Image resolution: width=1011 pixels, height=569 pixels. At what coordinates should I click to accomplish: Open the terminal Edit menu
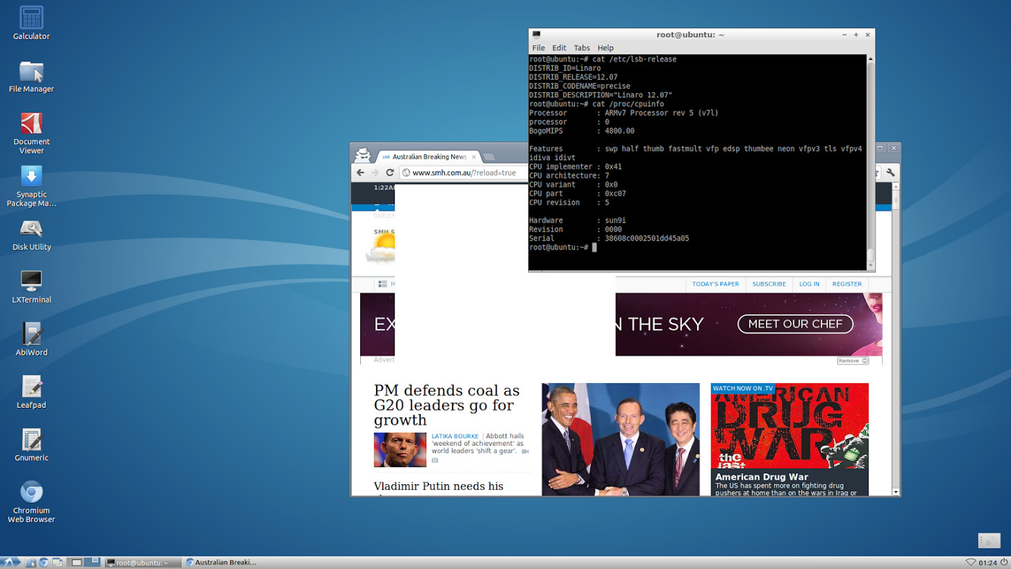[x=559, y=48]
